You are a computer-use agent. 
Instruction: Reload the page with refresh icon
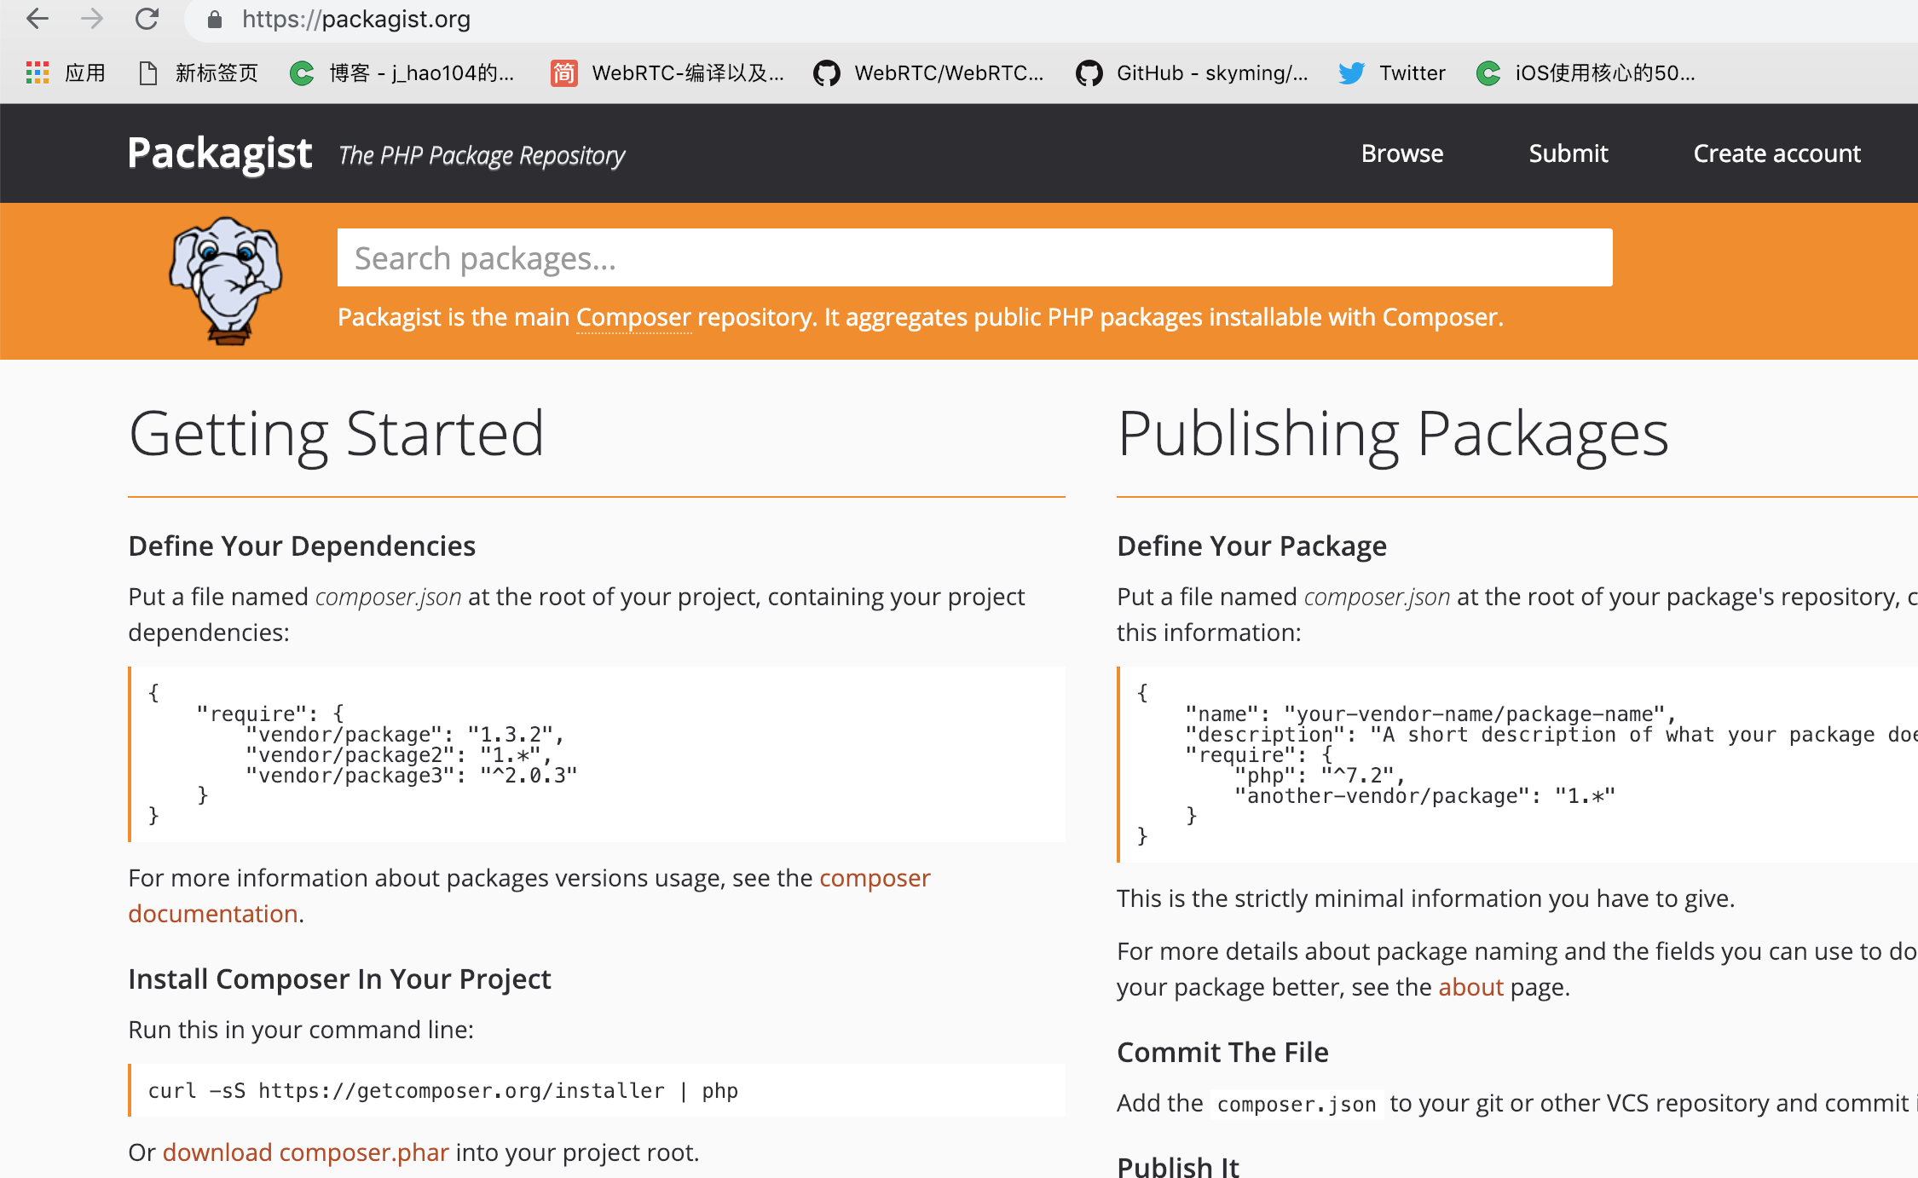[147, 19]
